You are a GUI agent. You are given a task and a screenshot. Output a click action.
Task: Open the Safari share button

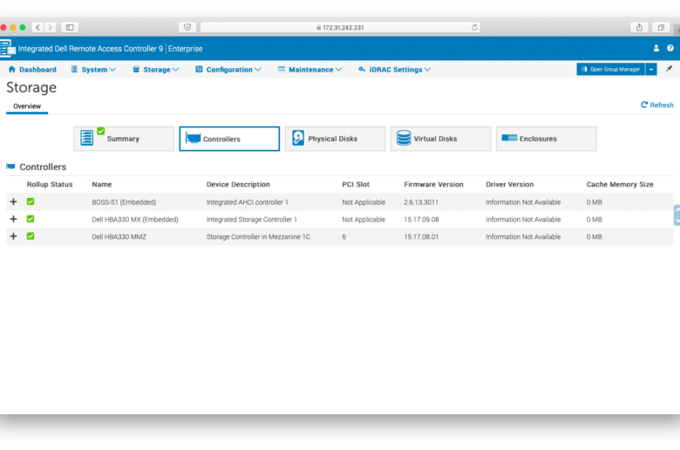pyautogui.click(x=639, y=27)
